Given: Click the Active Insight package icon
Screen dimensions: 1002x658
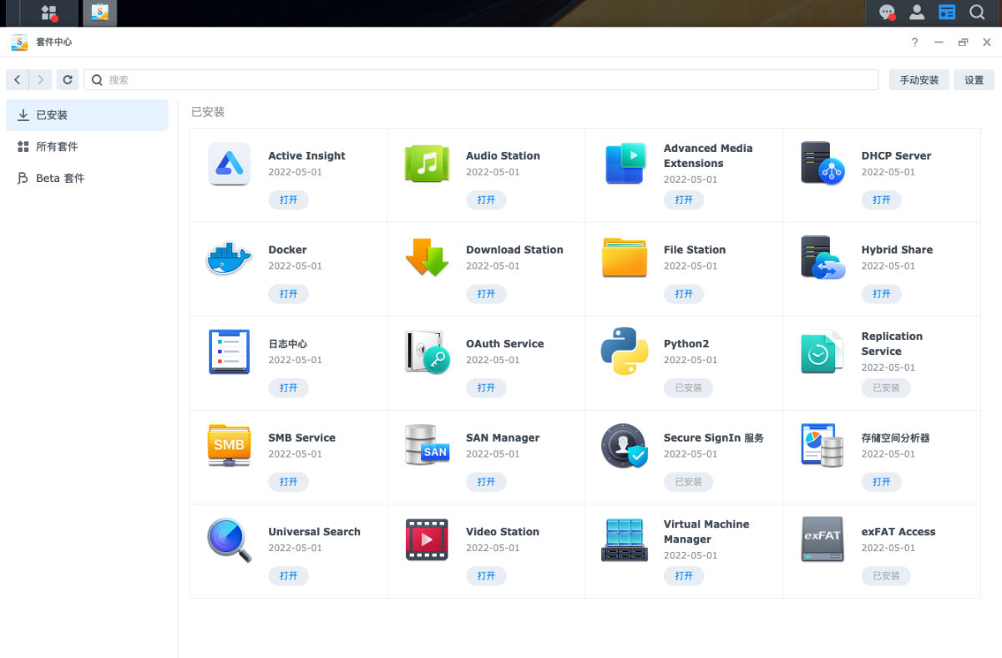Looking at the screenshot, I should coord(229,164).
